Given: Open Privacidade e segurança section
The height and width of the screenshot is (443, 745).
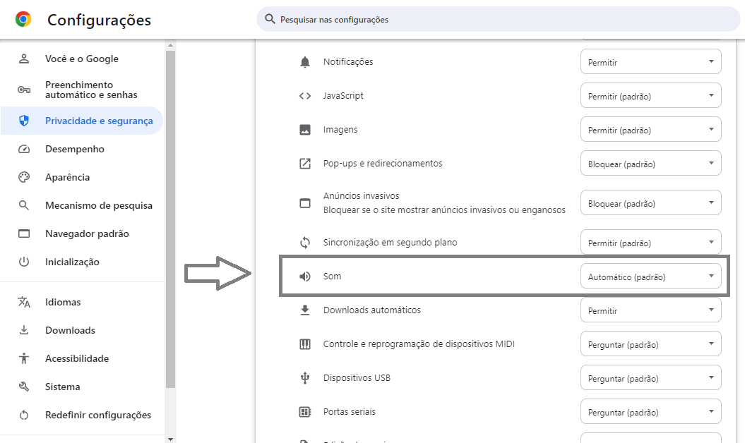Looking at the screenshot, I should point(98,121).
